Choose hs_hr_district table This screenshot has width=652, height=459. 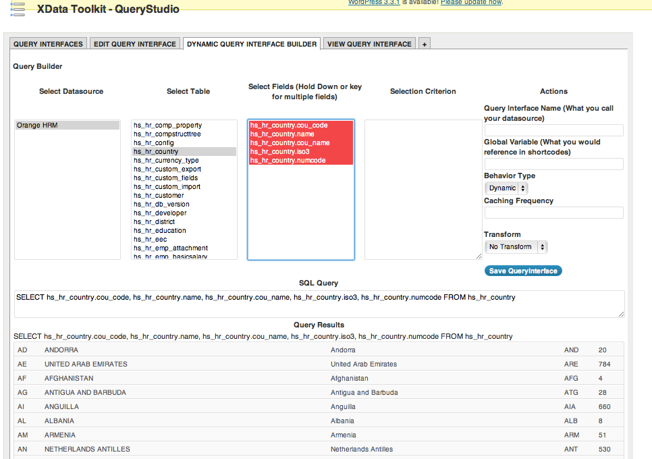pyautogui.click(x=184, y=221)
